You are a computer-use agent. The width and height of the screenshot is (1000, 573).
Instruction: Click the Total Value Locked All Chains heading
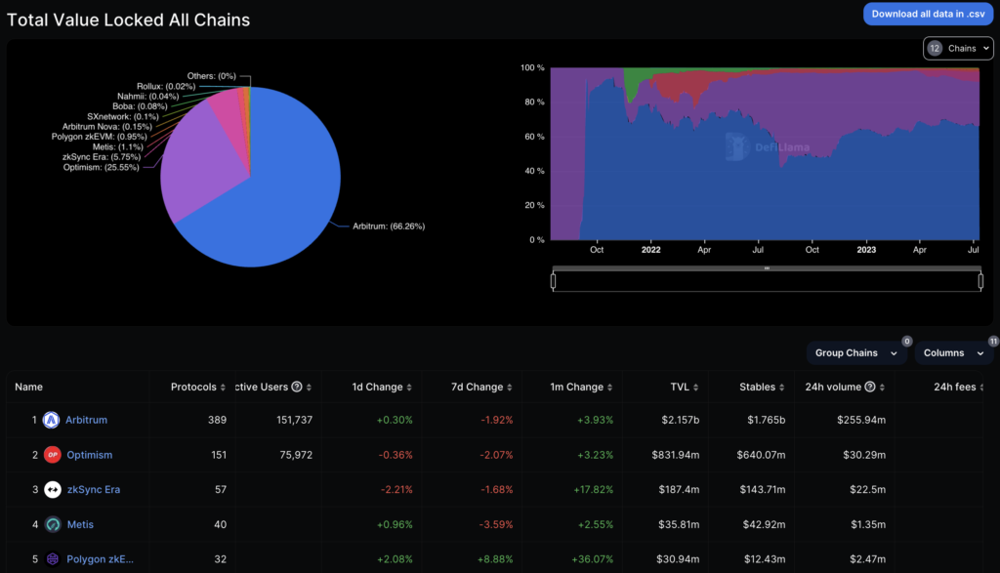tap(128, 20)
